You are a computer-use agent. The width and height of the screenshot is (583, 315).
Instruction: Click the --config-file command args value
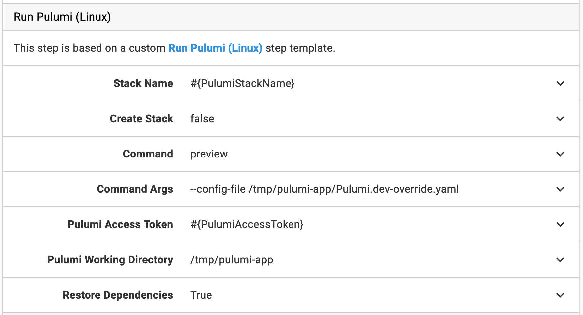324,189
